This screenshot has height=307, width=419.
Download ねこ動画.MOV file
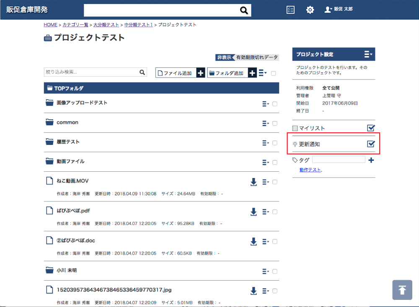point(253,182)
